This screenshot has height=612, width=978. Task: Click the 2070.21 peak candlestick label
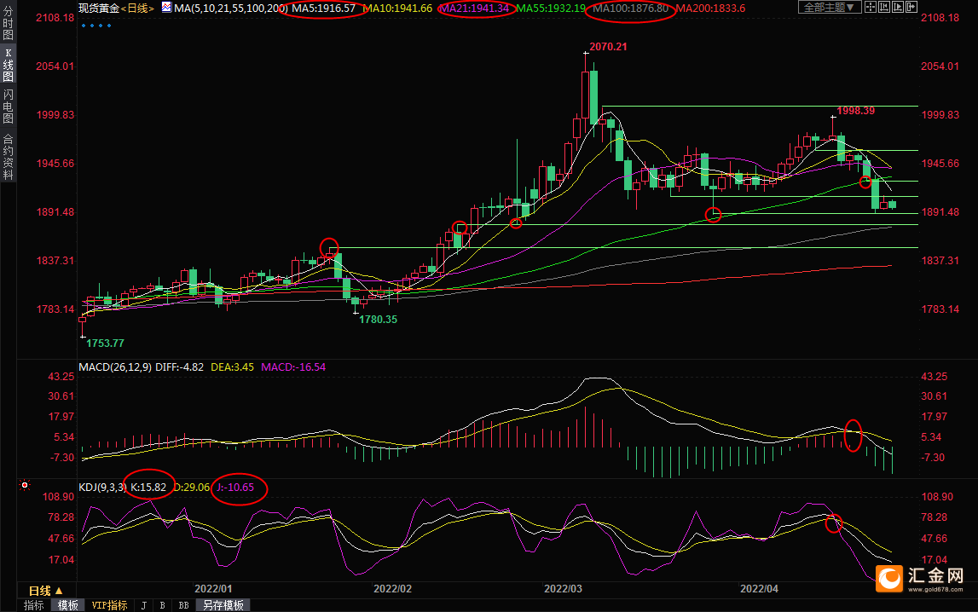608,47
